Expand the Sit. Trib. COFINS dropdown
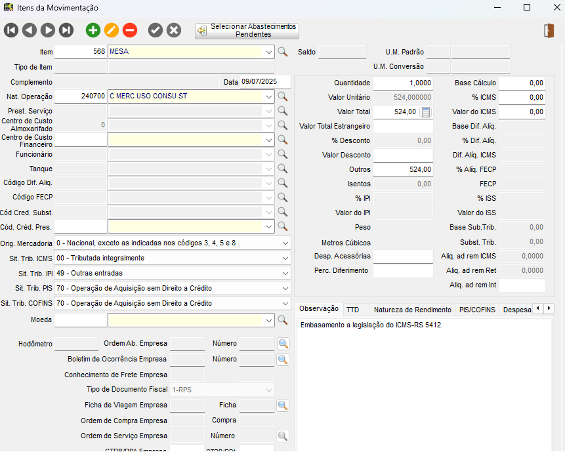The image size is (565, 452). click(285, 303)
